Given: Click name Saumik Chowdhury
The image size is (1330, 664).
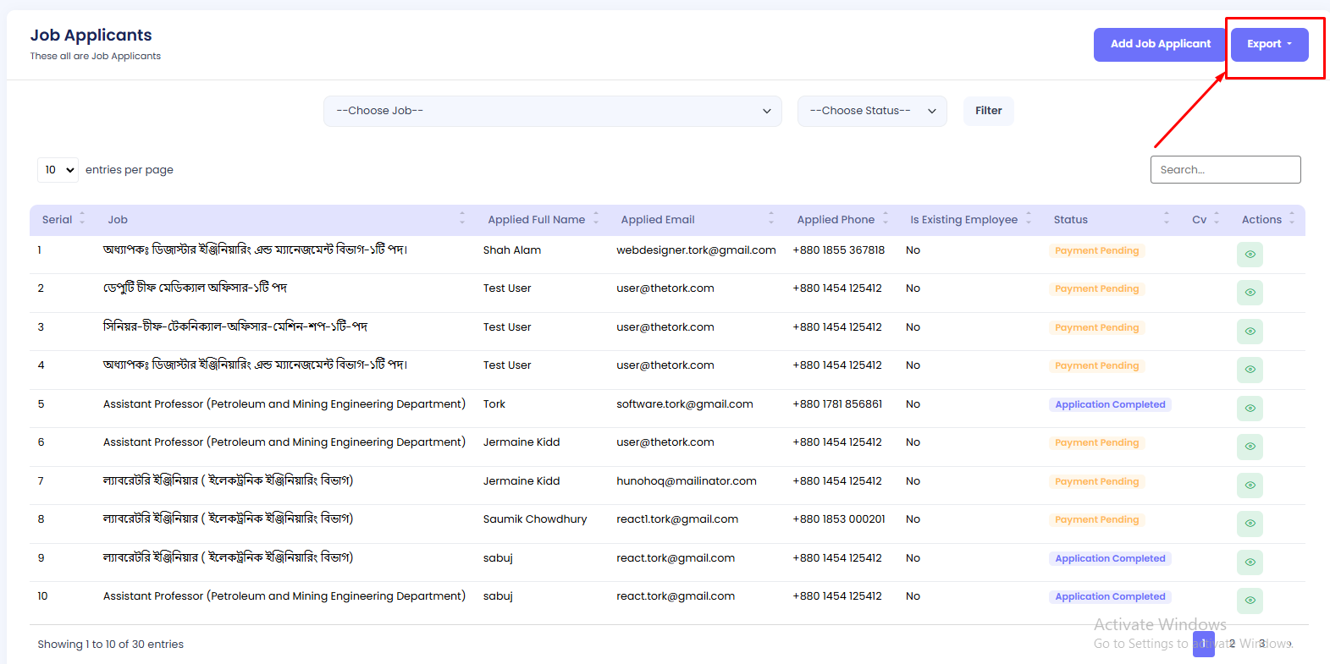Looking at the screenshot, I should [x=535, y=519].
